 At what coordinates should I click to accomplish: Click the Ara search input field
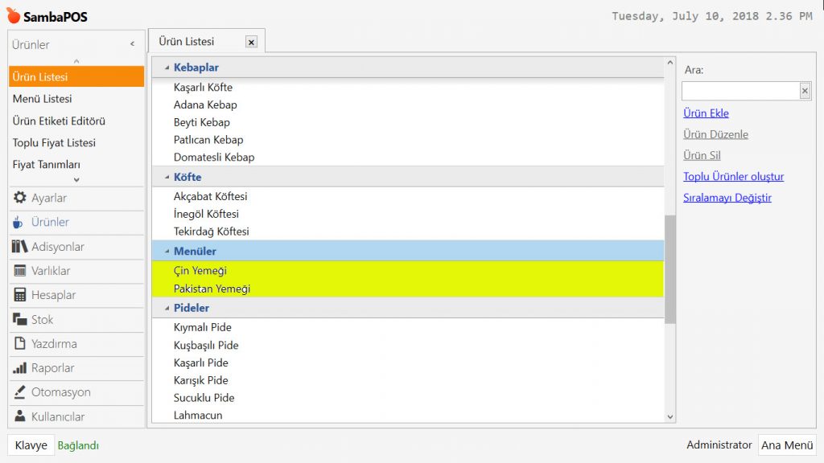click(740, 91)
